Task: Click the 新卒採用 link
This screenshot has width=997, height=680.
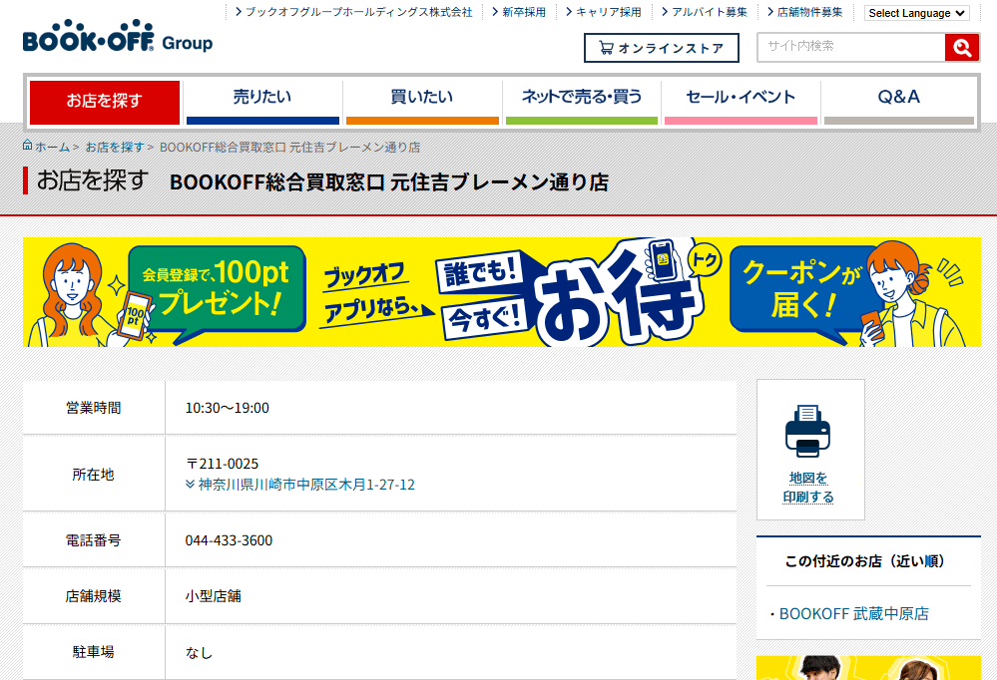Action: point(519,12)
